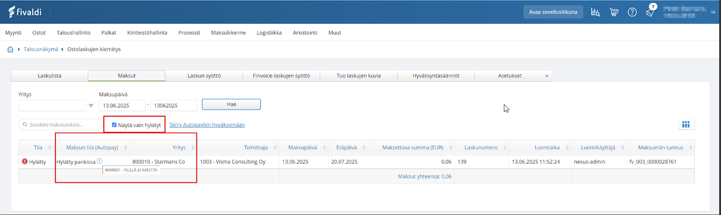Click Ostolaskujen kierrätys breadcrumb text
Viewport: 721px width, 215px height.
pyautogui.click(x=94, y=49)
